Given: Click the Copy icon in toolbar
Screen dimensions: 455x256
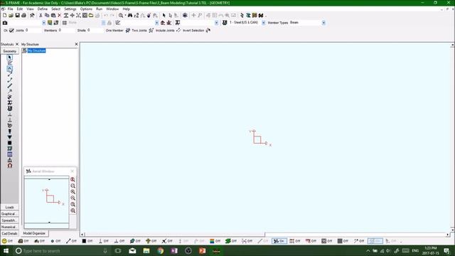Looking at the screenshot, I should pyautogui.click(x=47, y=16).
